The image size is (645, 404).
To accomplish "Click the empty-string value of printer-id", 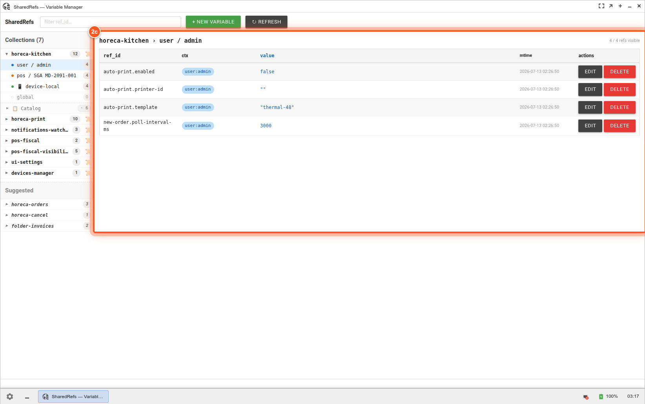I will point(263,89).
